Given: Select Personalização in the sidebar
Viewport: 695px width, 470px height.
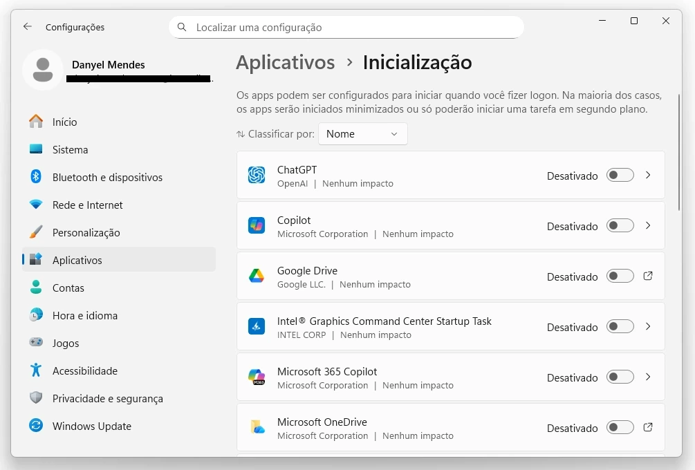Looking at the screenshot, I should [x=119, y=232].
